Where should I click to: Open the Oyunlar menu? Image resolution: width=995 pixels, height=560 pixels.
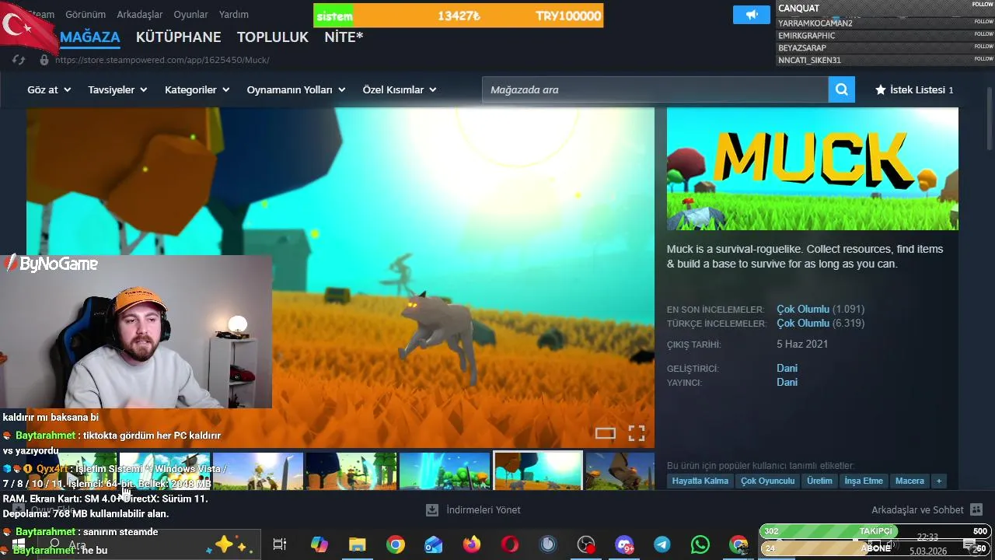tap(190, 15)
